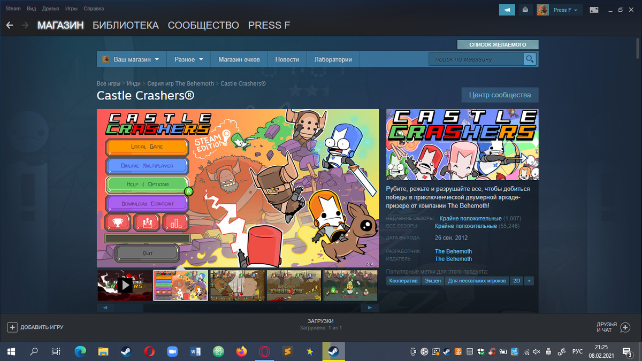Open Microsoft Word from the taskbar

[195, 351]
